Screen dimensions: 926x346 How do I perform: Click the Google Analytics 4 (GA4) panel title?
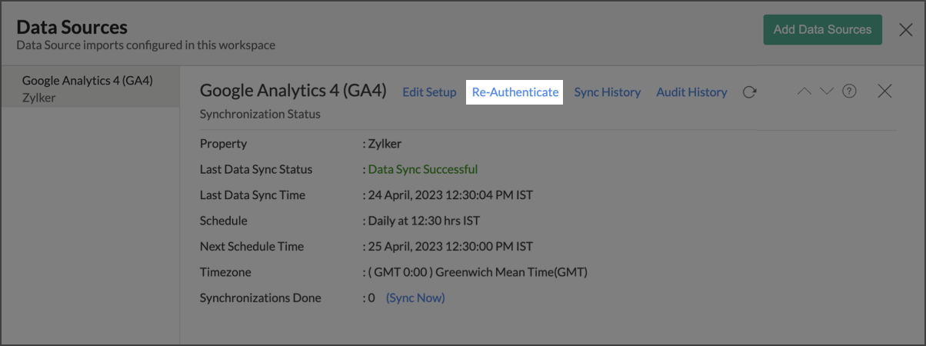pyautogui.click(x=293, y=91)
